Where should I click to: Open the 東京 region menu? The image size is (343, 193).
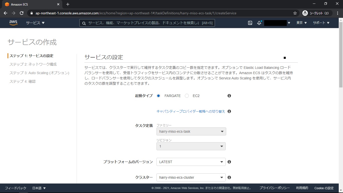[301, 23]
